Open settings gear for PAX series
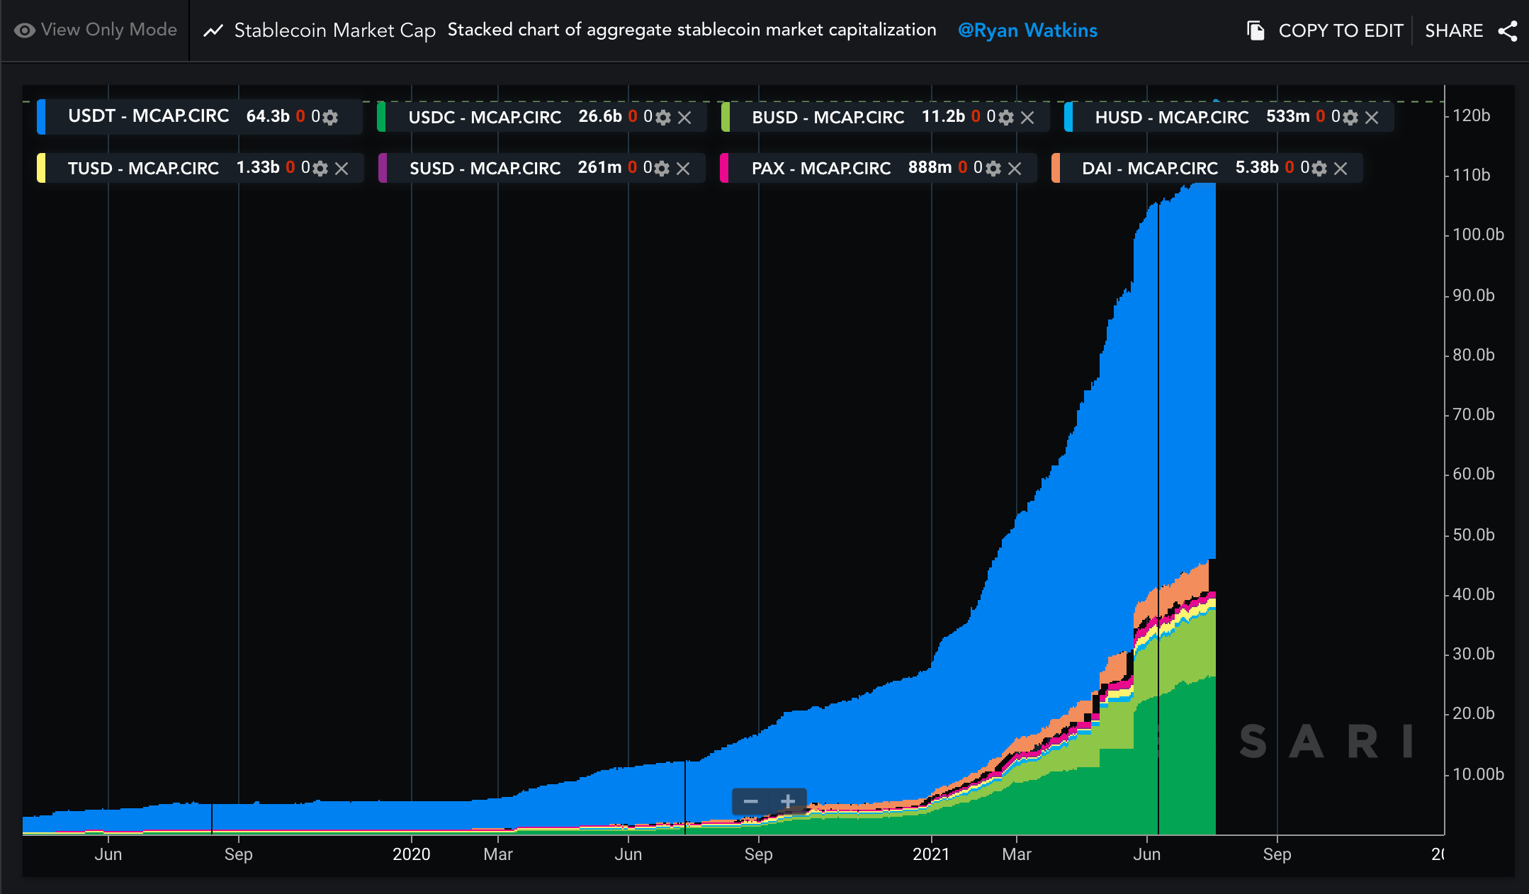The width and height of the screenshot is (1529, 894). tap(993, 169)
